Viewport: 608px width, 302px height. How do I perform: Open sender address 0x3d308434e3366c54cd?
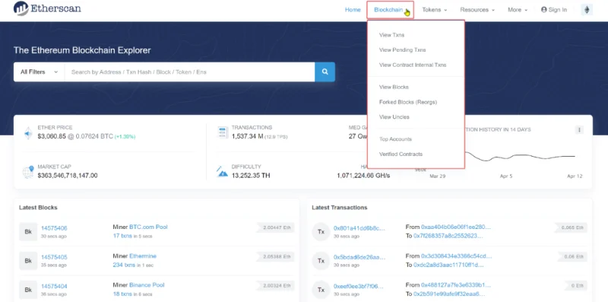click(457, 256)
